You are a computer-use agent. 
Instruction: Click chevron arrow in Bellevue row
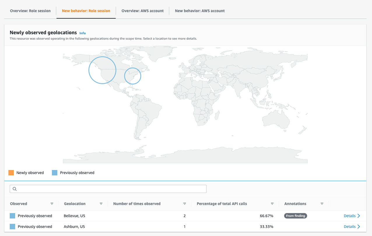(x=359, y=216)
